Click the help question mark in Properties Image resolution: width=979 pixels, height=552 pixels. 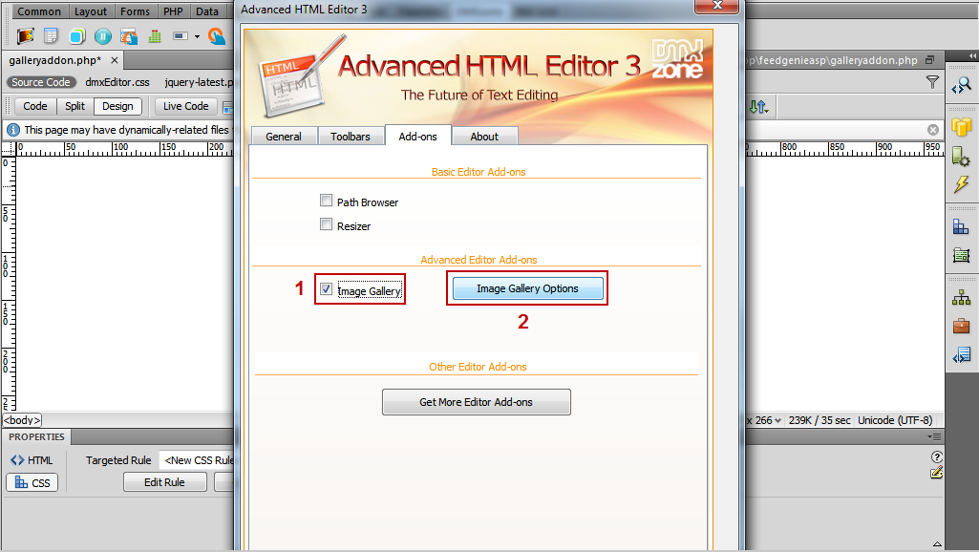point(937,457)
